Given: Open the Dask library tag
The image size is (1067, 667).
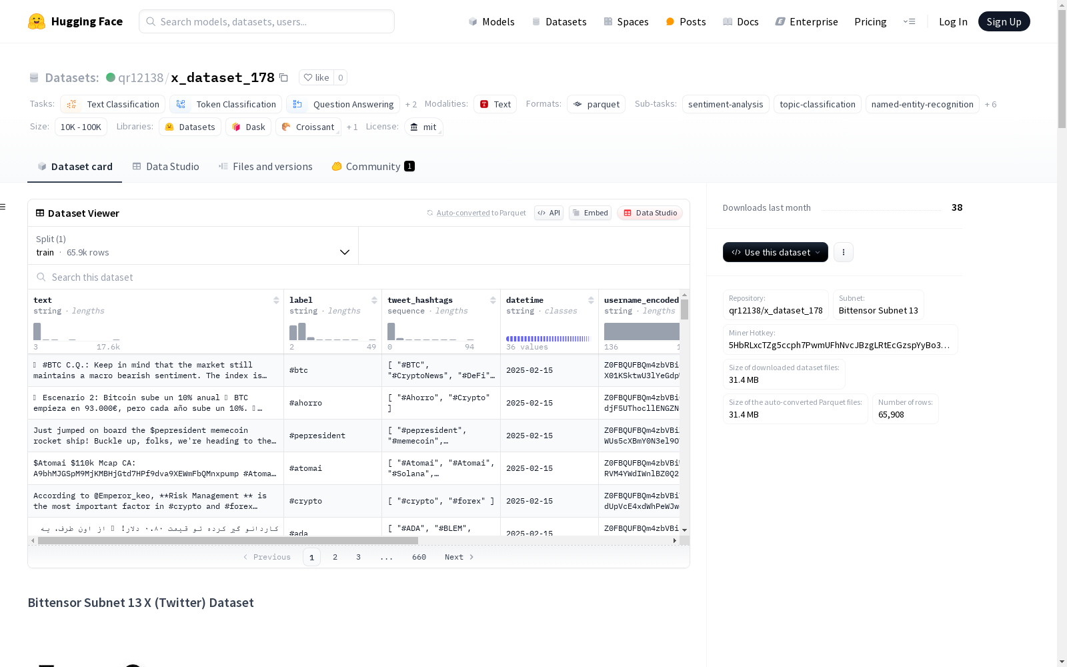Looking at the screenshot, I should pos(248,127).
